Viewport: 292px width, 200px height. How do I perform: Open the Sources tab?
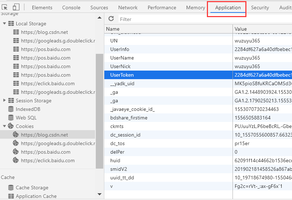99,7
